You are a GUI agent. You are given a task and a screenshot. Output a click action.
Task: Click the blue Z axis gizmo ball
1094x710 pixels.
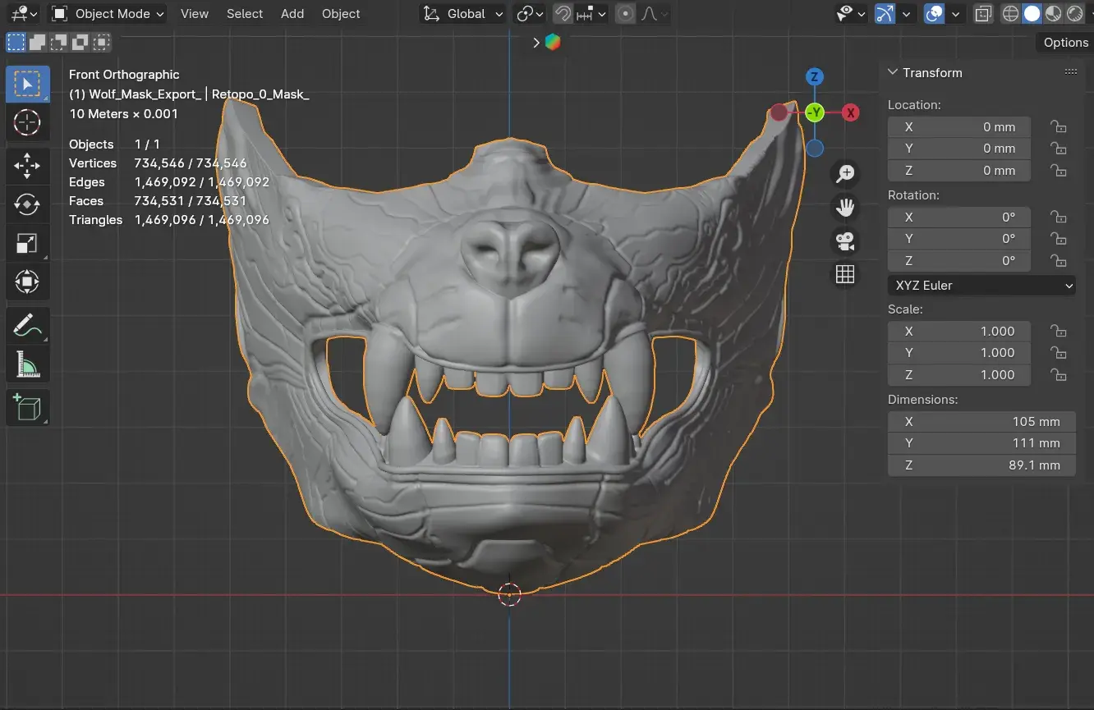(x=814, y=77)
